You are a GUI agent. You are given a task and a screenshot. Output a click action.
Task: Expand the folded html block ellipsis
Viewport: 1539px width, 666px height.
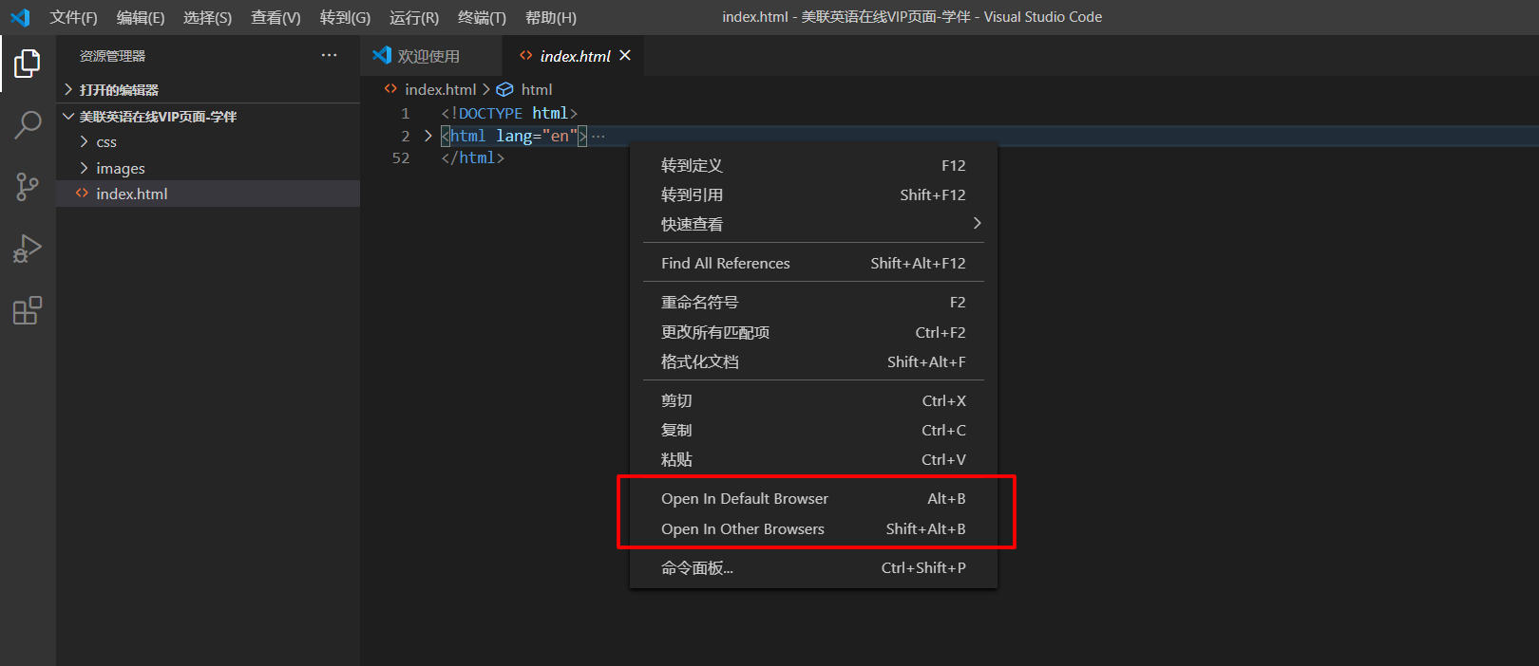[598, 137]
